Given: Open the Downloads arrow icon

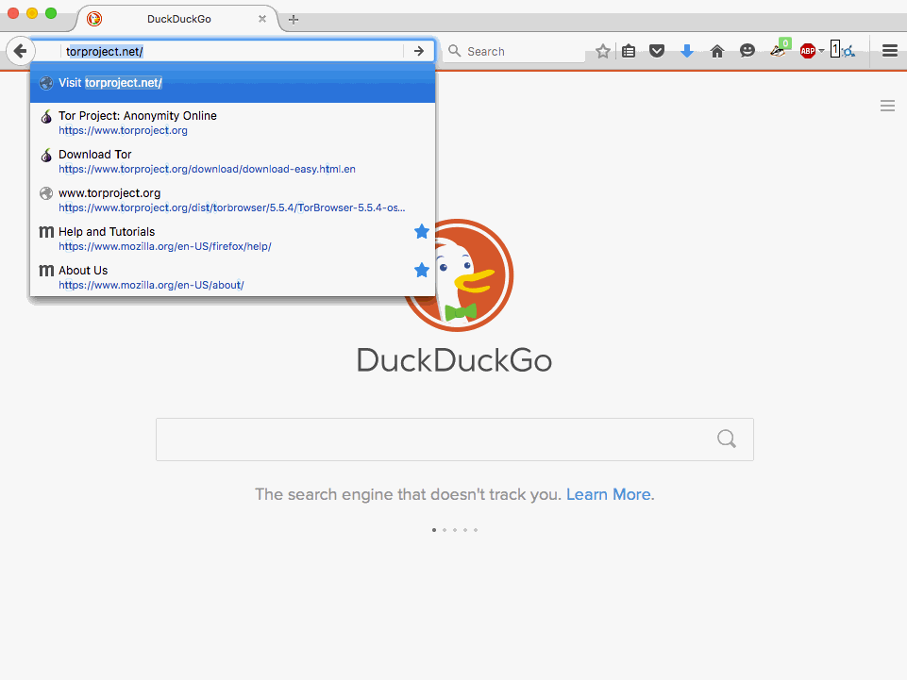Looking at the screenshot, I should point(686,52).
